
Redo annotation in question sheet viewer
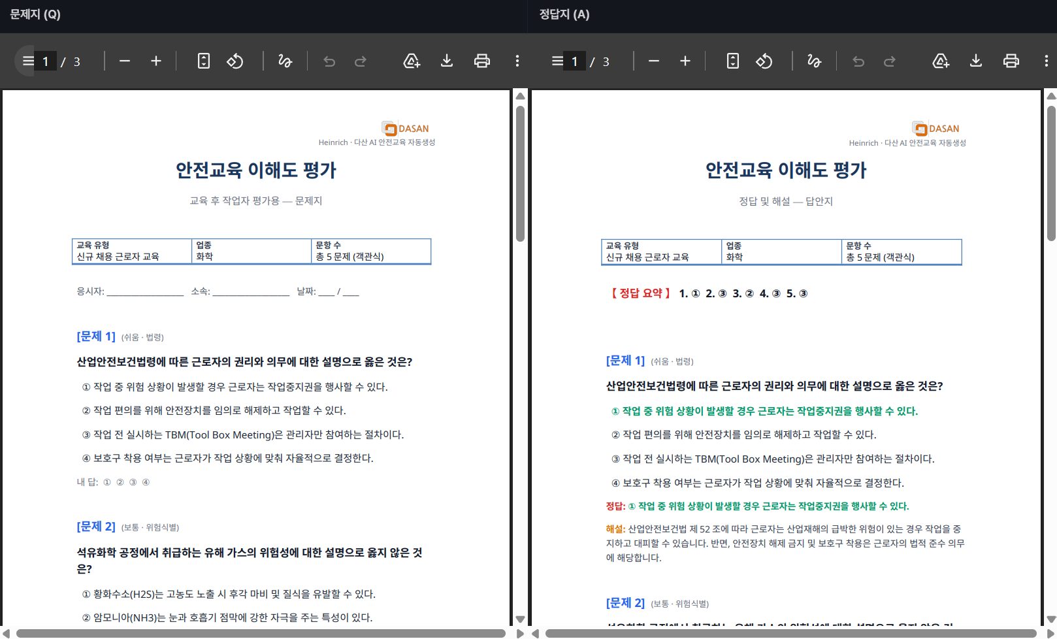pos(361,61)
